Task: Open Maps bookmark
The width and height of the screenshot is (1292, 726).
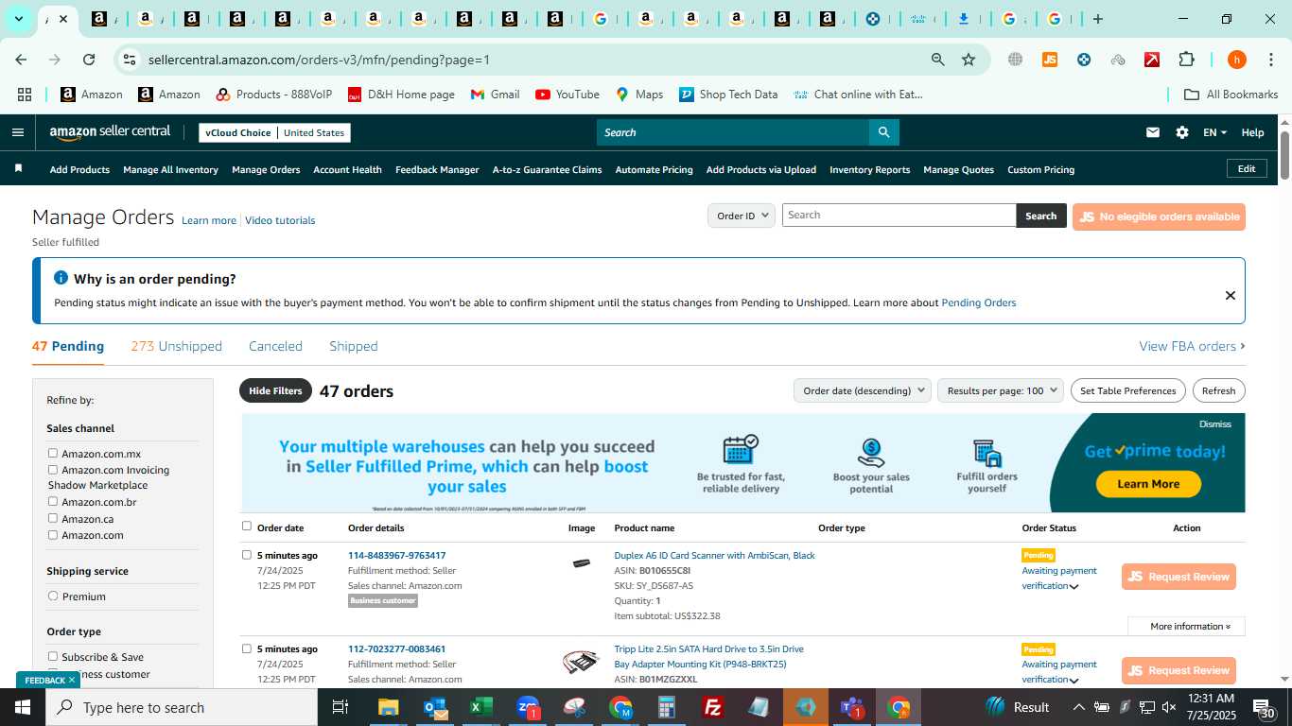Action: [639, 95]
